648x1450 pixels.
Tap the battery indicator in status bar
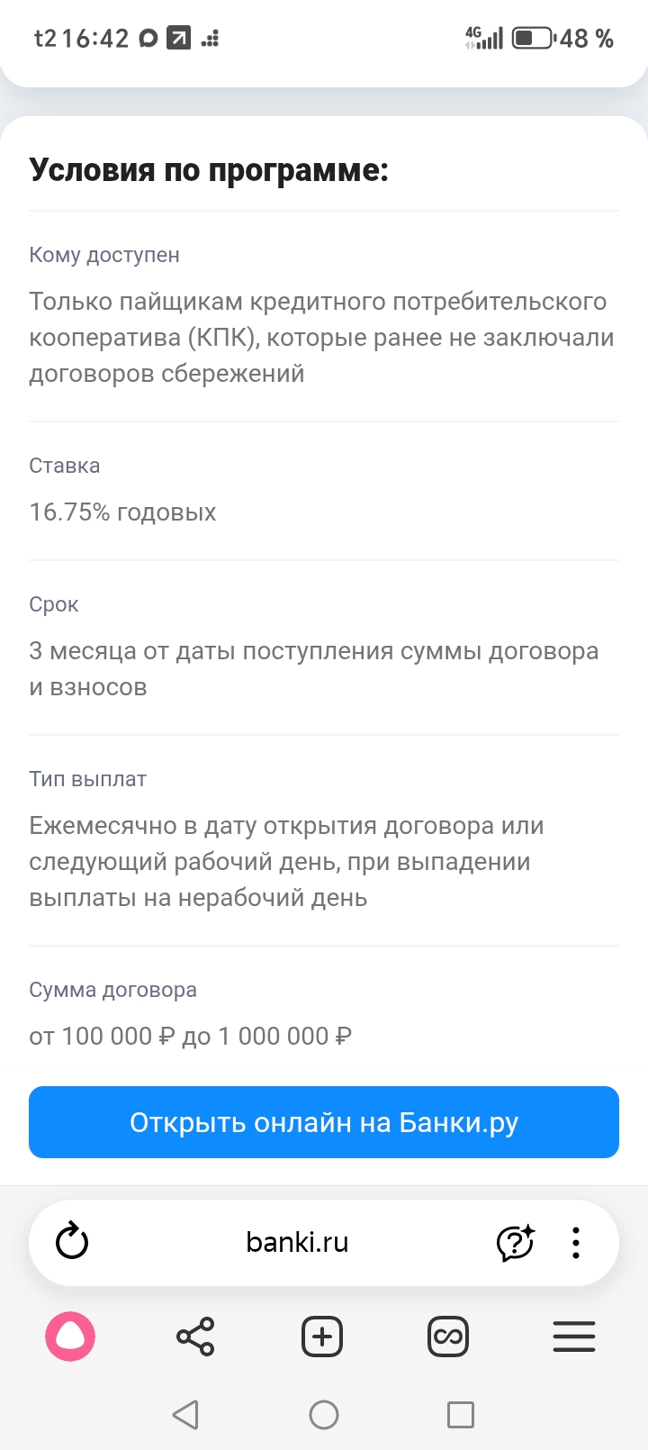pos(532,39)
